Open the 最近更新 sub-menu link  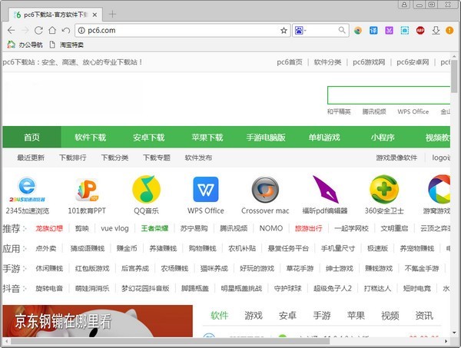[x=31, y=157]
